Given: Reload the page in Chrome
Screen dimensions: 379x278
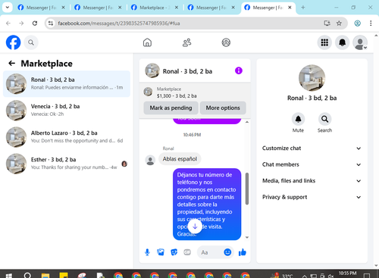Looking at the screenshot, I should [x=35, y=23].
